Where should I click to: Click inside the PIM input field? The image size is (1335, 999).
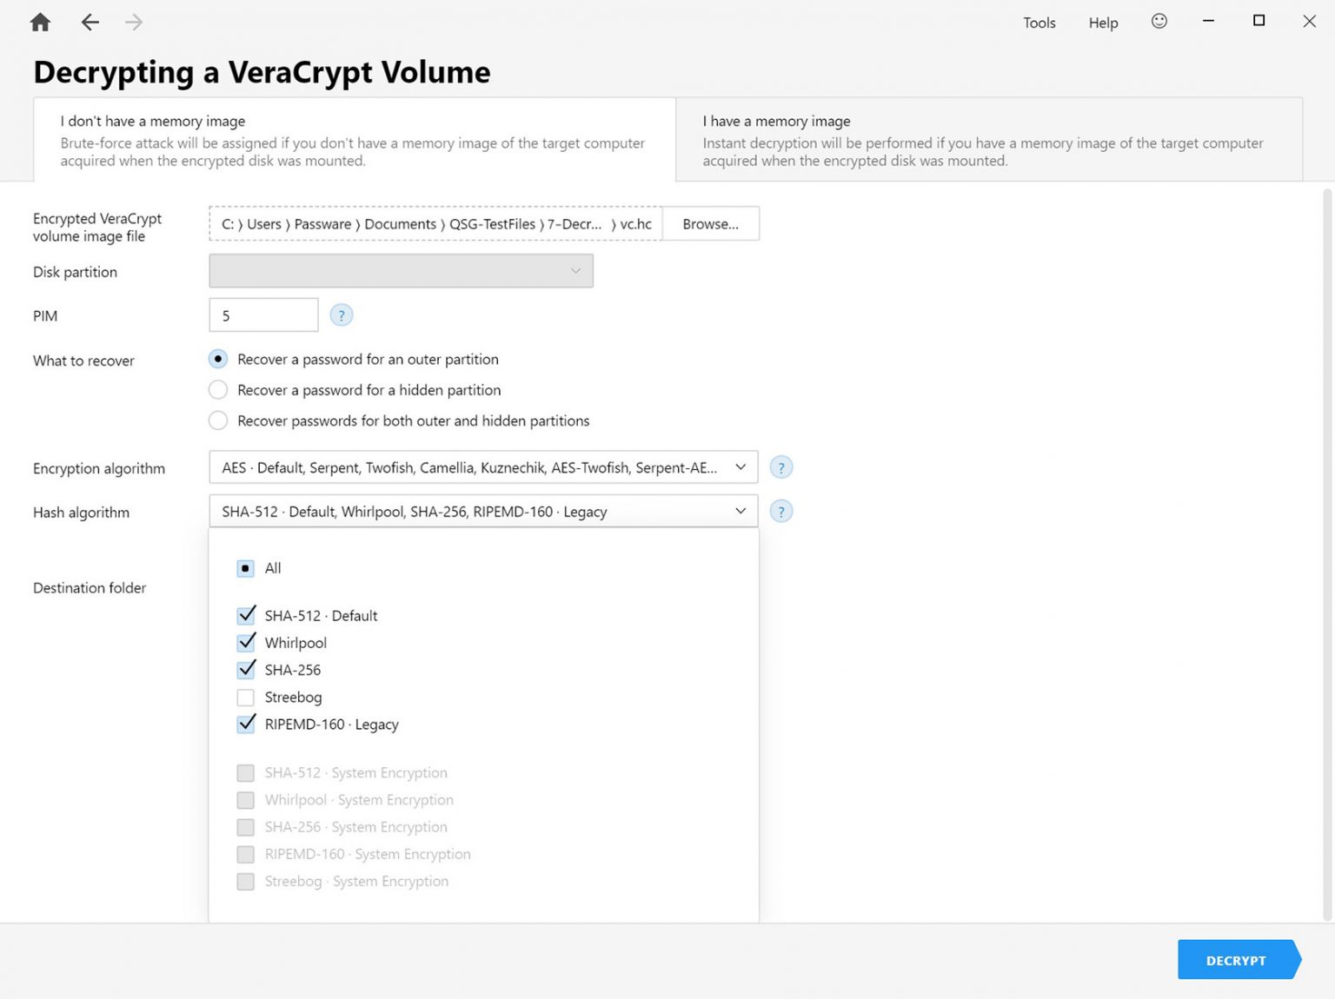pyautogui.click(x=262, y=315)
